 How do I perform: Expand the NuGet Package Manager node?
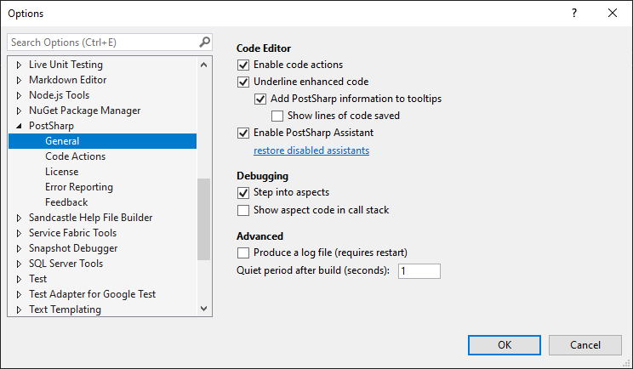click(x=19, y=111)
